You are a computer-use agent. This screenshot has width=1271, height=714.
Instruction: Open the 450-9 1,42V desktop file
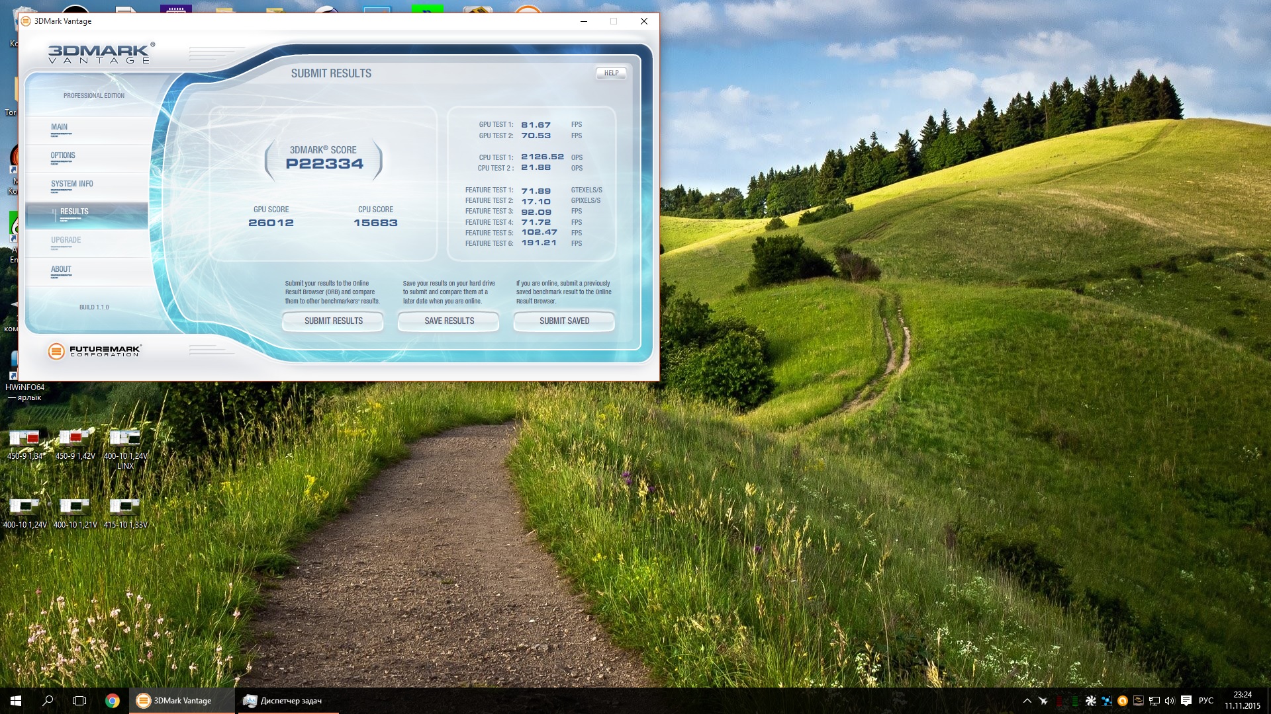[x=75, y=439]
